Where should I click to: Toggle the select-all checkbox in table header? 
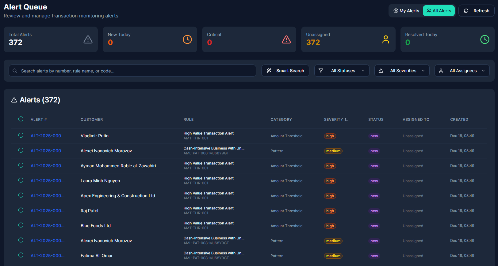click(21, 119)
